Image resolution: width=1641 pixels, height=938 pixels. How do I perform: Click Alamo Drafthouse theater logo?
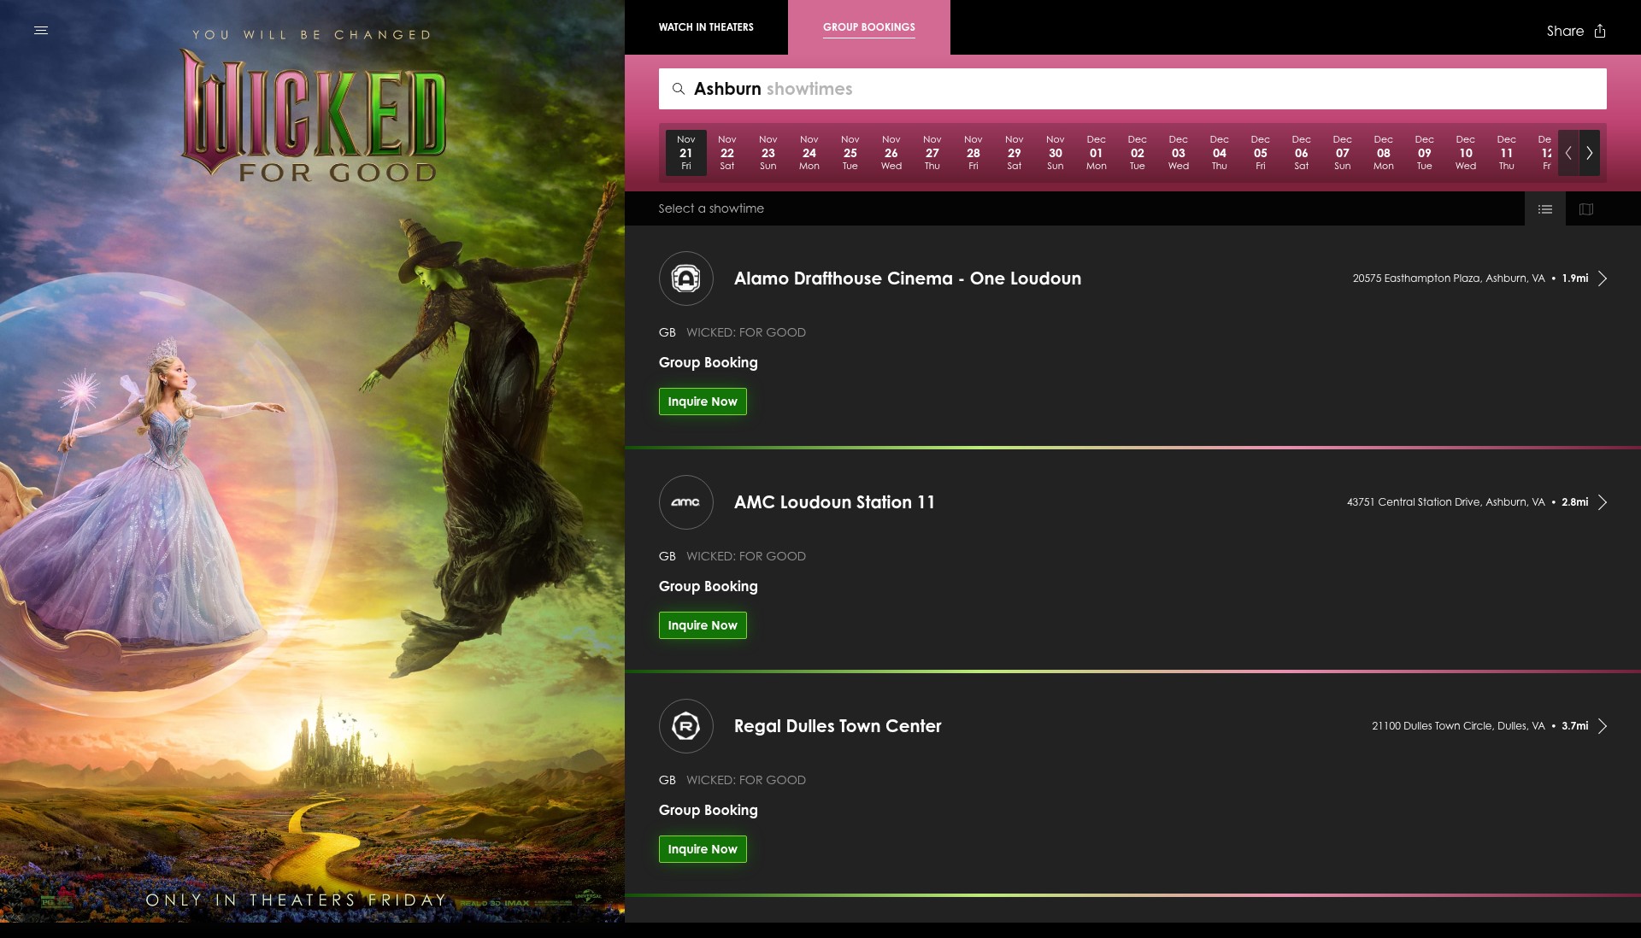(x=686, y=278)
